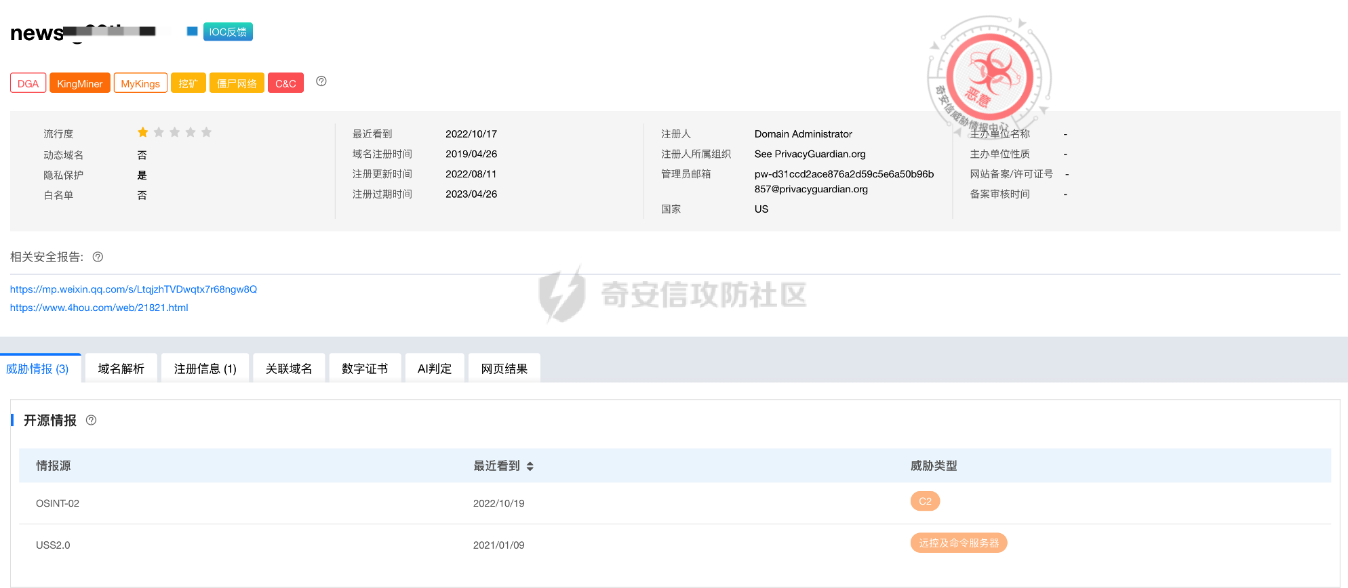
Task: Open the help icon next to the tags
Action: (321, 81)
